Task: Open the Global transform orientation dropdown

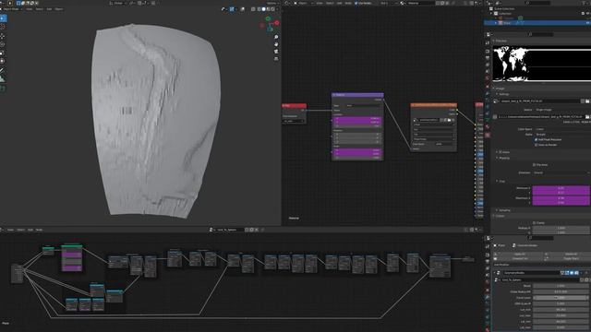Action: coord(118,3)
